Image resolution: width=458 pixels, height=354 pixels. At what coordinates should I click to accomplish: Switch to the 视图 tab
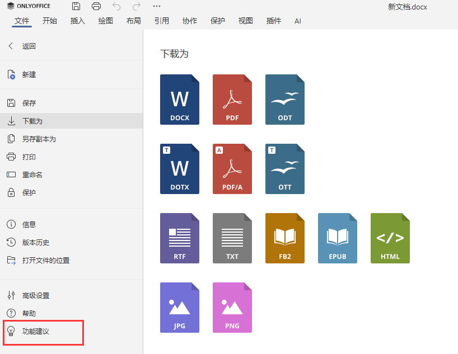(x=246, y=21)
